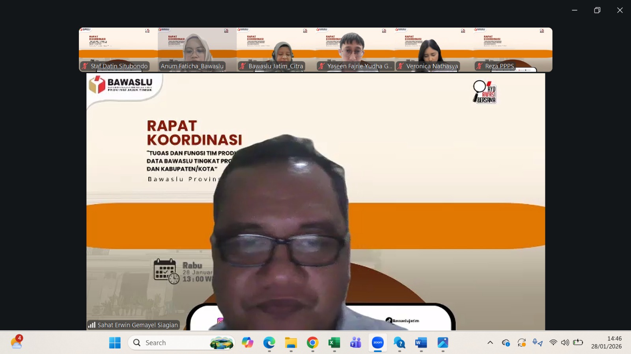Click the name label "Veronica Nathasya"
The image size is (631, 354).
click(x=432, y=66)
